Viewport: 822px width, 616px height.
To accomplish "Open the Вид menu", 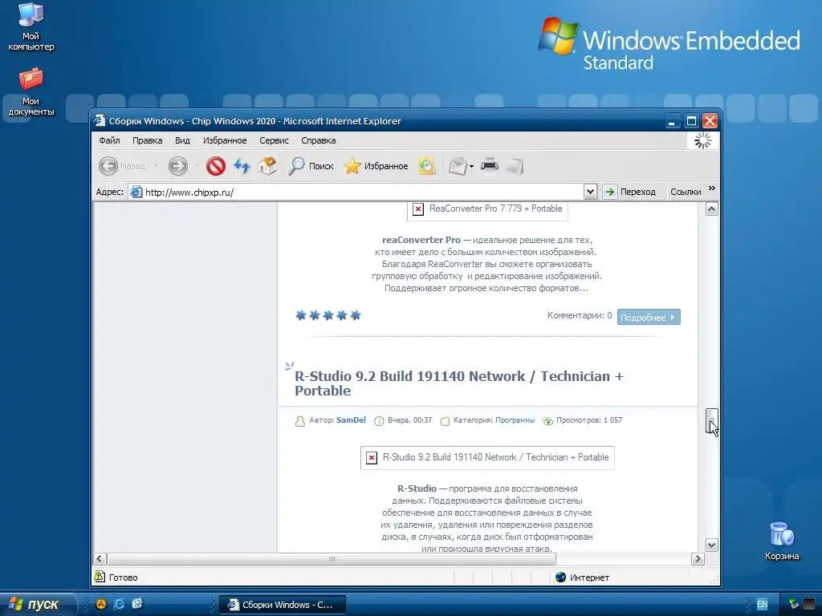I will 182,140.
